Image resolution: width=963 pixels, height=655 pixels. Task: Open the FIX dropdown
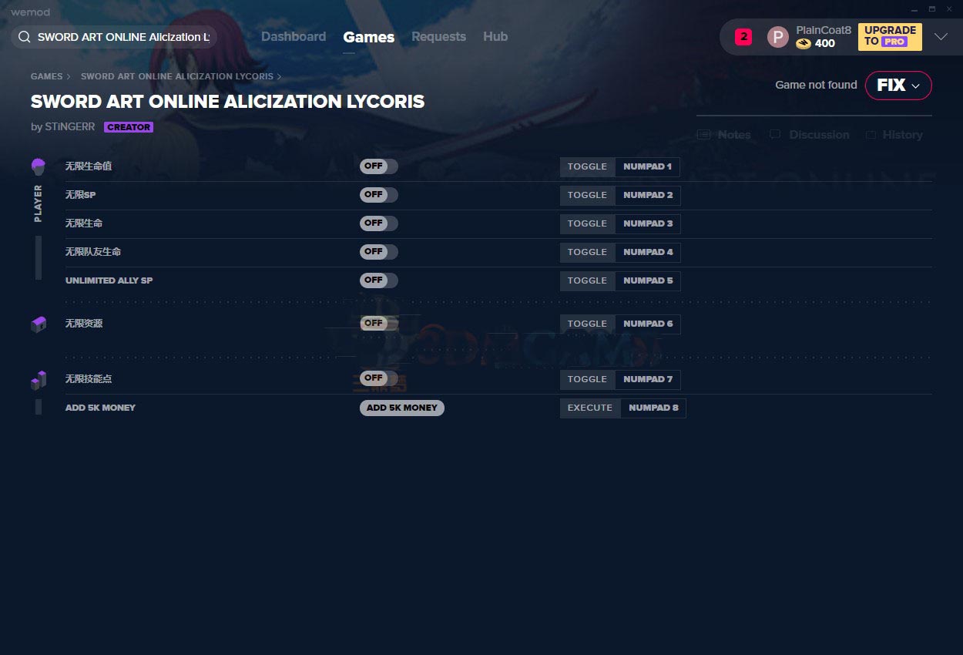pyautogui.click(x=898, y=86)
